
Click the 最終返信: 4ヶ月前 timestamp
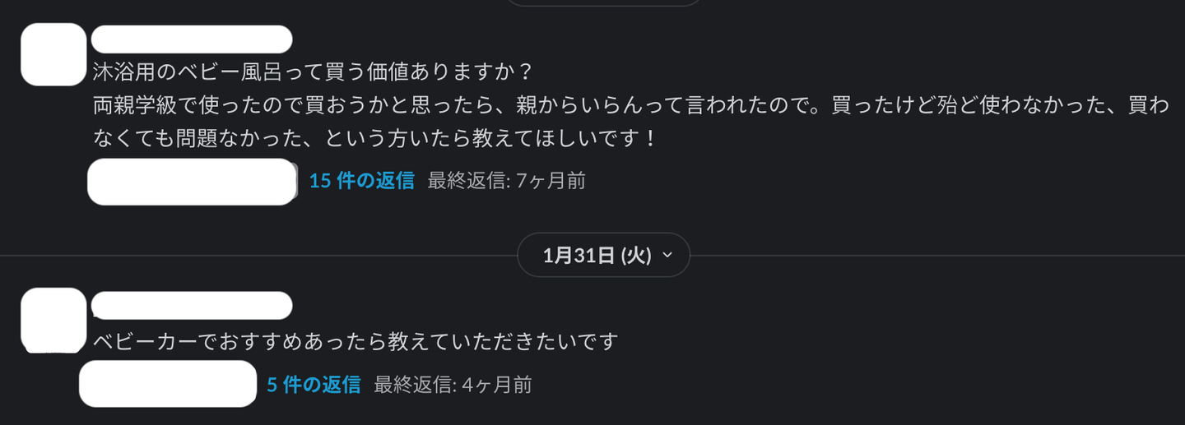[x=453, y=384]
